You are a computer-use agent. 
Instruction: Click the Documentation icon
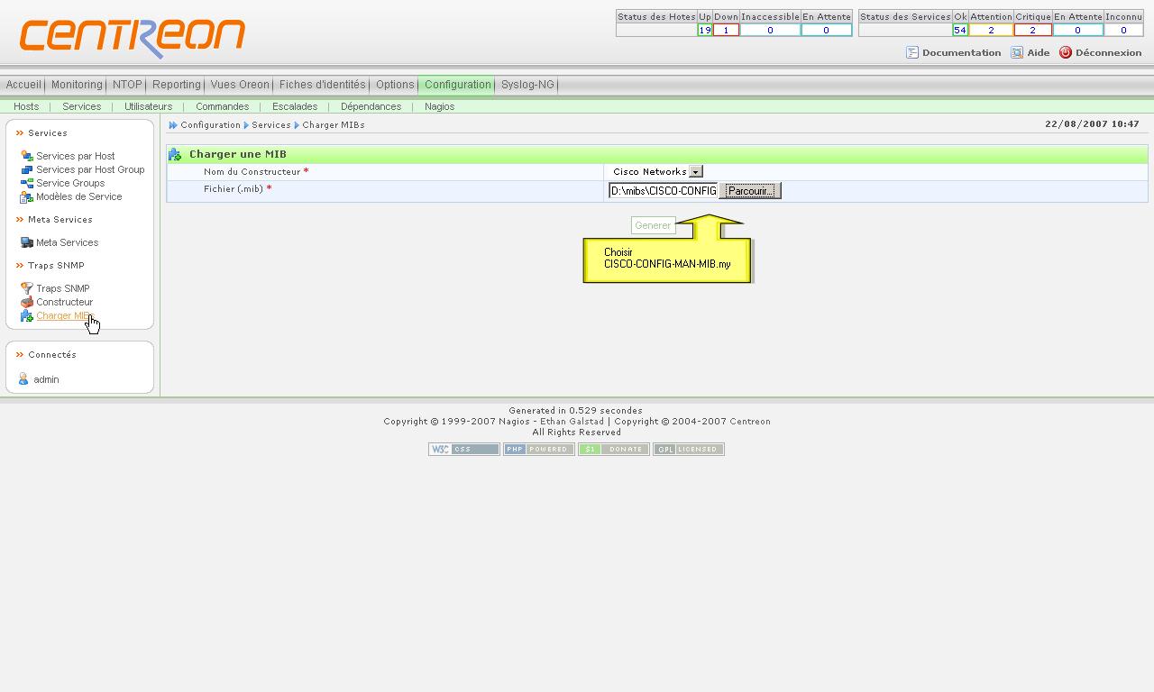[x=912, y=52]
